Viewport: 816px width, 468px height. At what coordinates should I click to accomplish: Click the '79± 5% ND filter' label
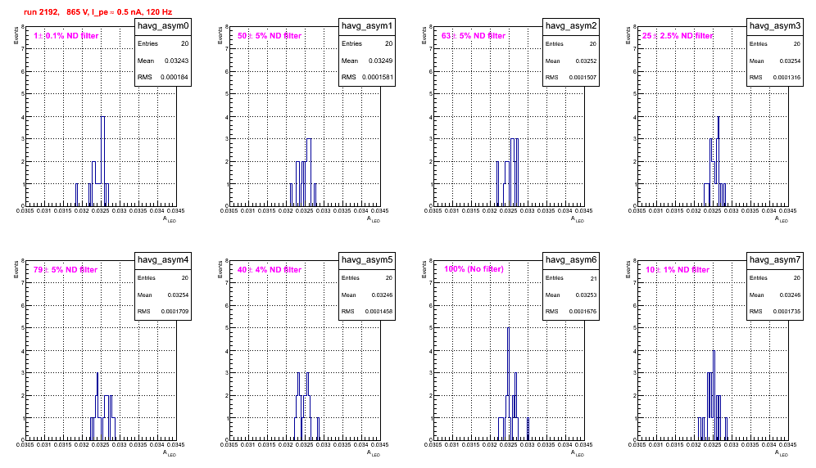click(66, 270)
